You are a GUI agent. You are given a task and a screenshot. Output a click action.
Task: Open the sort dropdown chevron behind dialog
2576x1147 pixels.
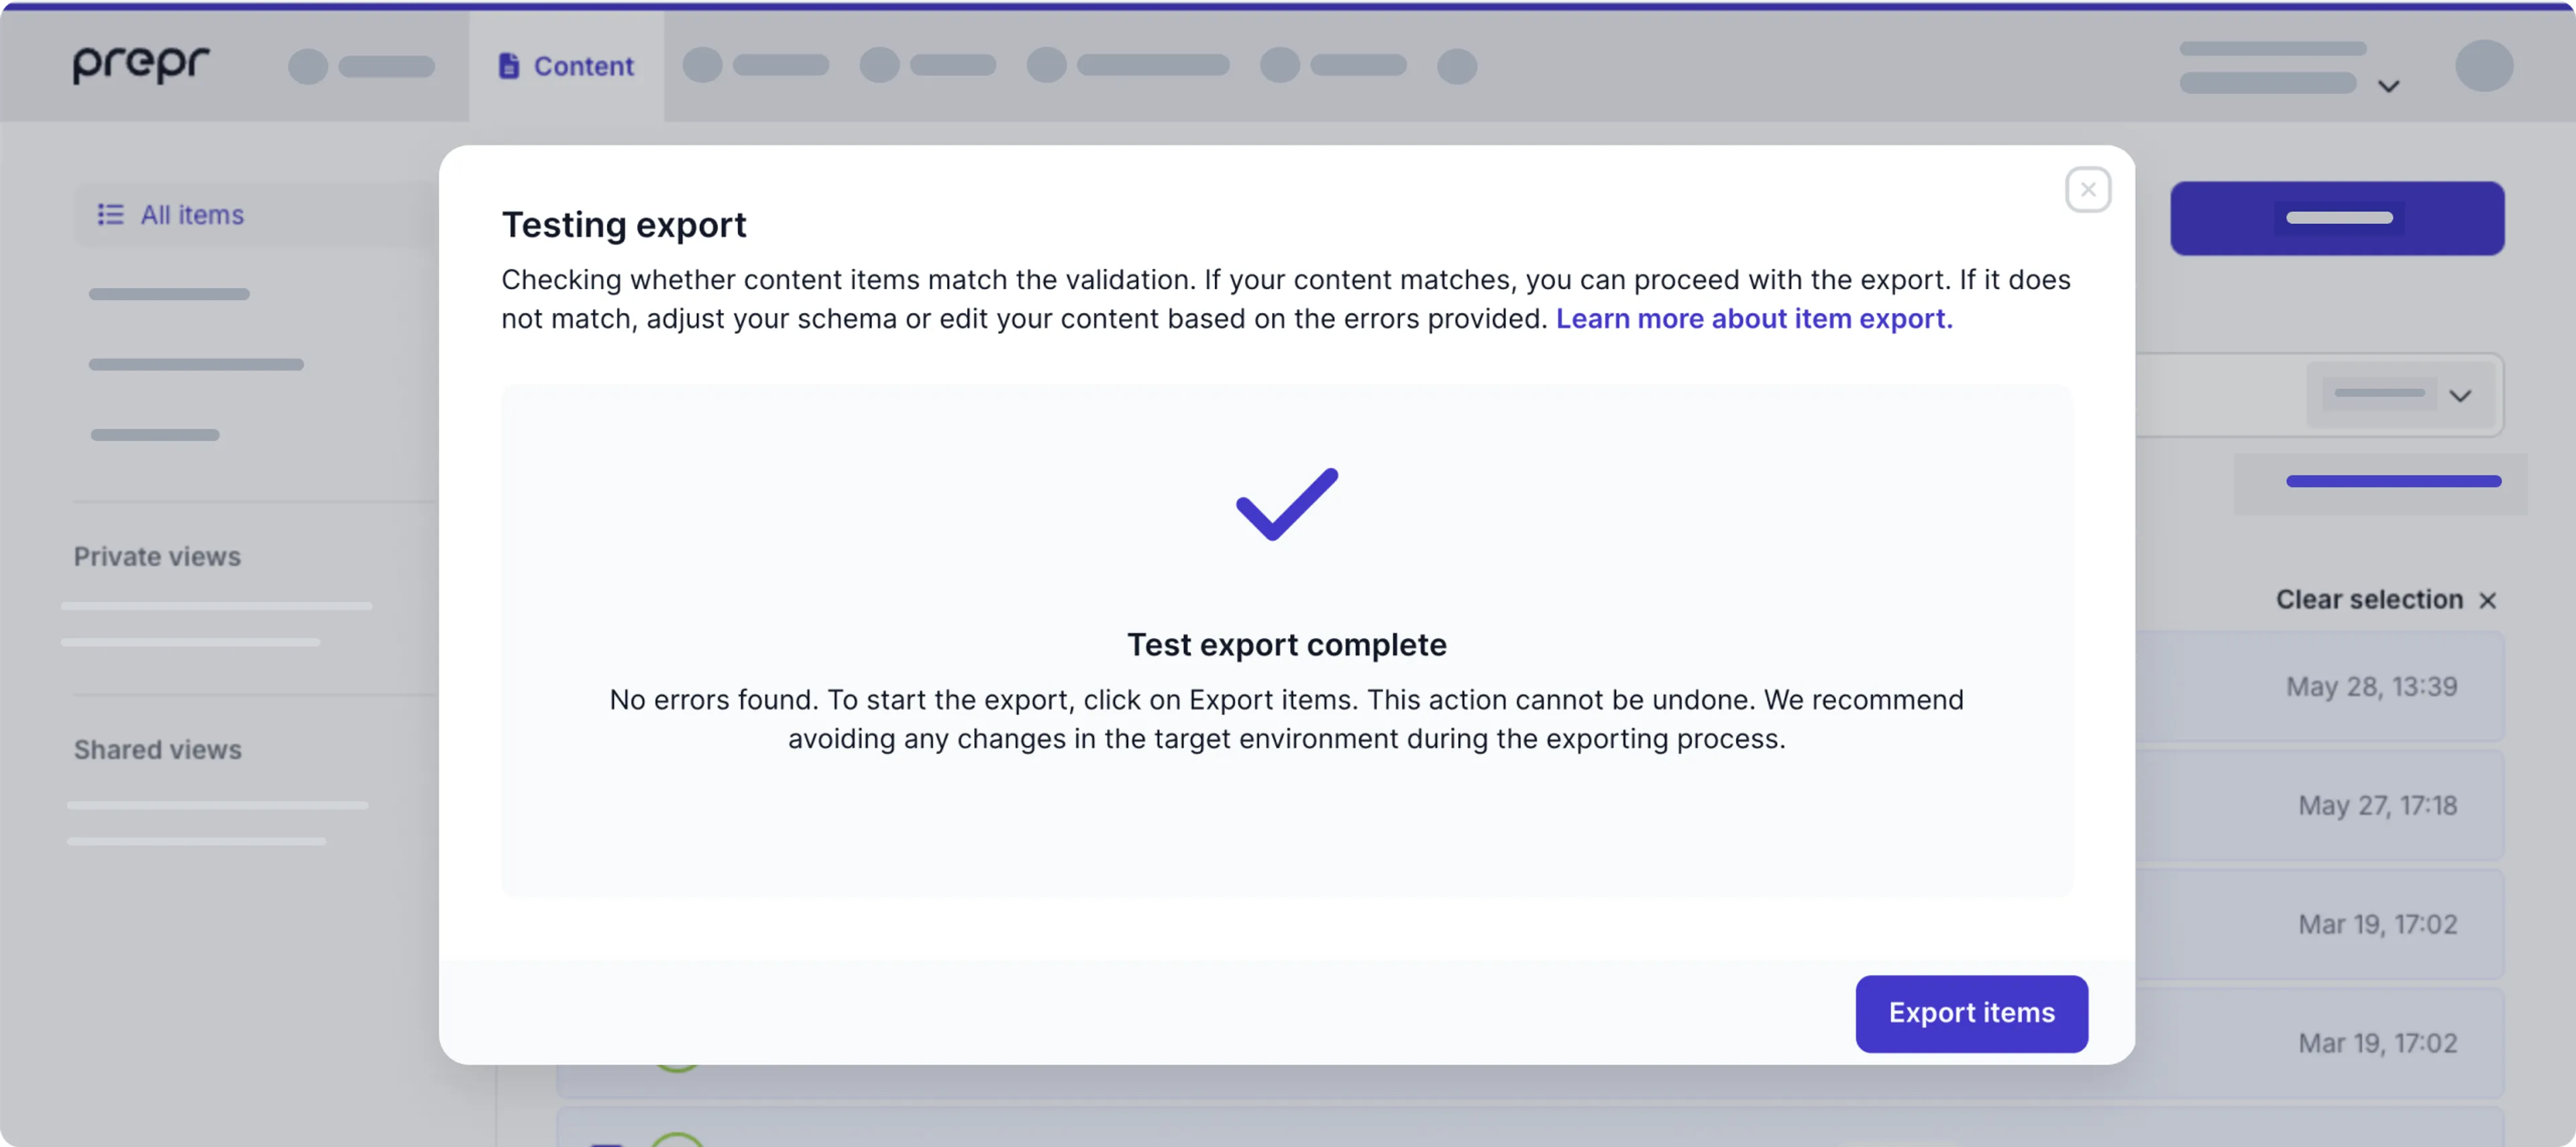2460,395
